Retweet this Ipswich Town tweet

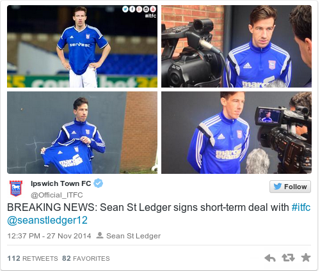tap(288, 258)
